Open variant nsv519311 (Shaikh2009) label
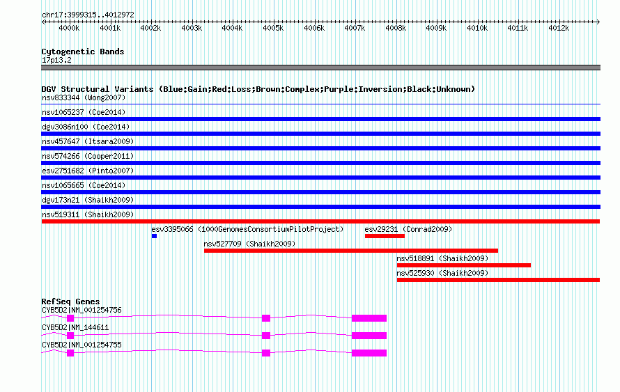 [88, 214]
